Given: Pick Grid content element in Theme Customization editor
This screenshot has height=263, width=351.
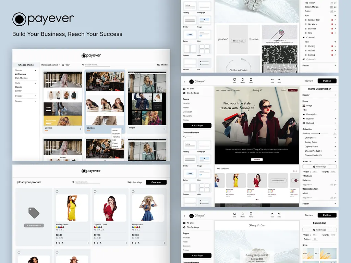Looking at the screenshot, I should coord(204,188).
